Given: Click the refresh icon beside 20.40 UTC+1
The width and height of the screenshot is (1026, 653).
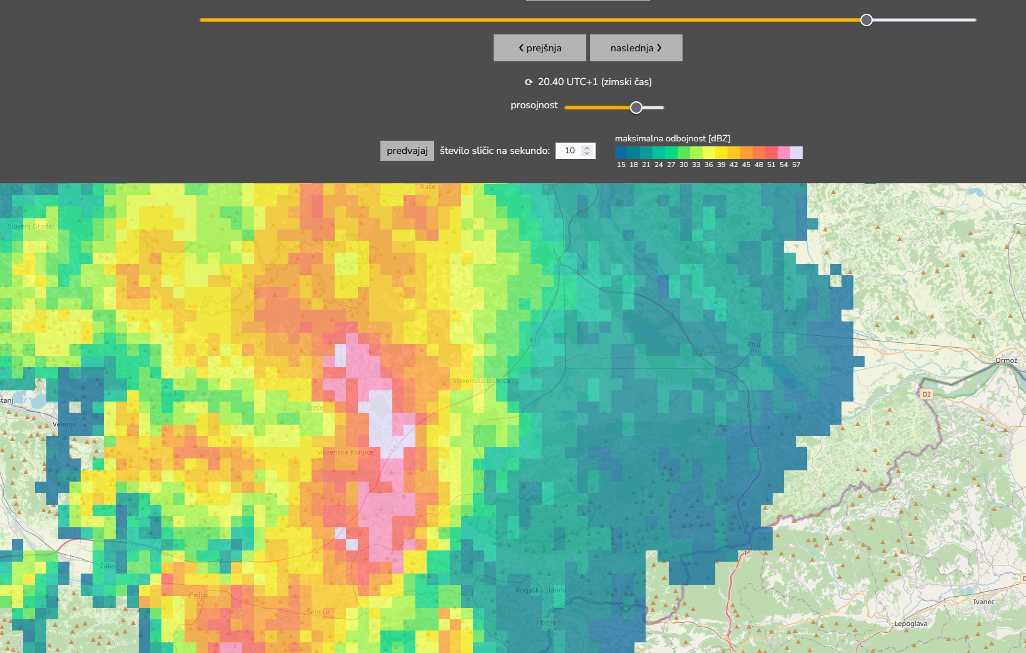Looking at the screenshot, I should tap(529, 82).
